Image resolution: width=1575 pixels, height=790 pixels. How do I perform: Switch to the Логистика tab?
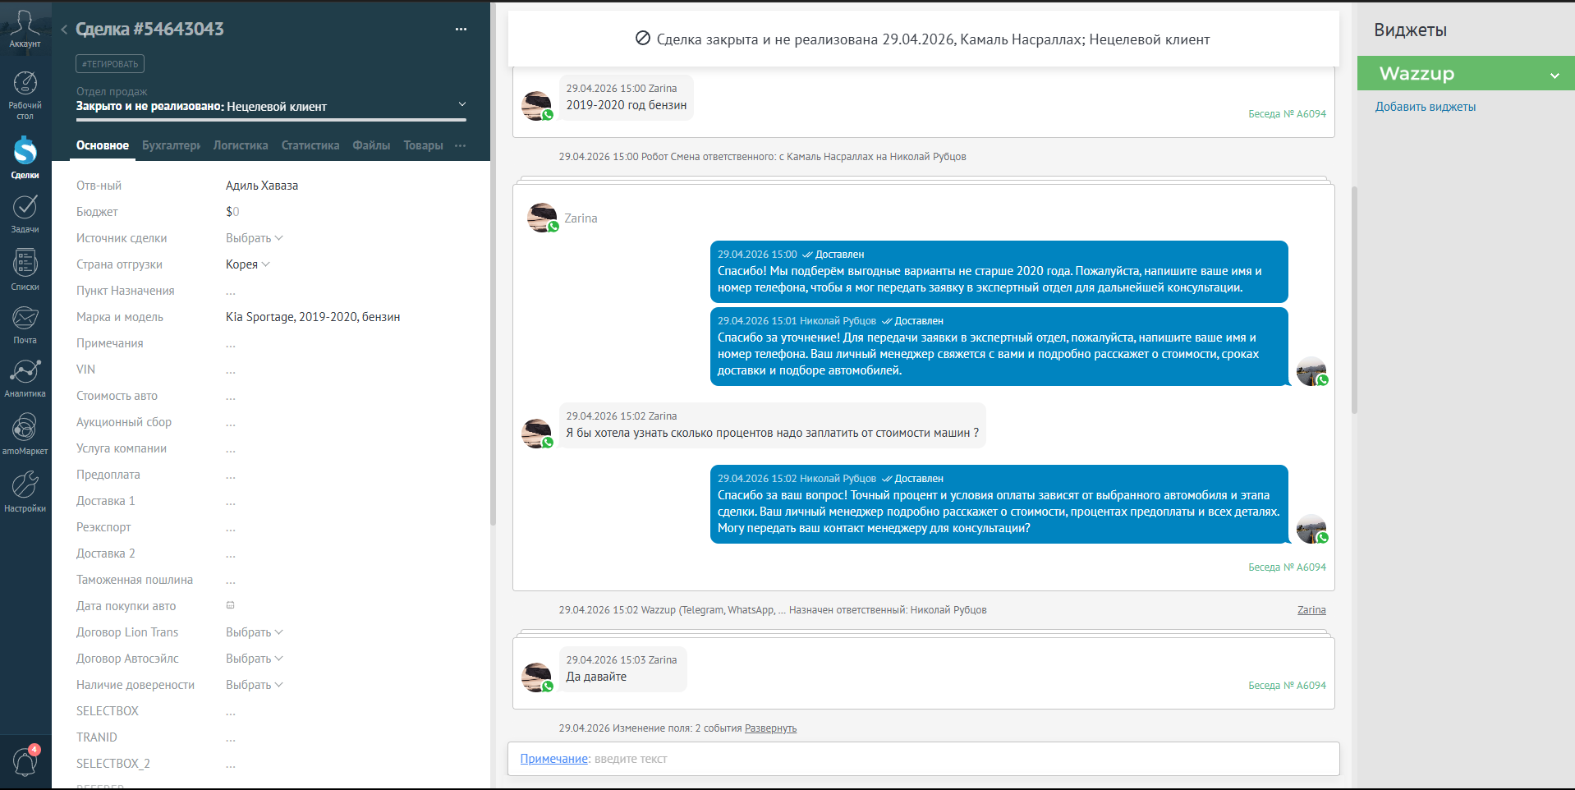tap(241, 145)
